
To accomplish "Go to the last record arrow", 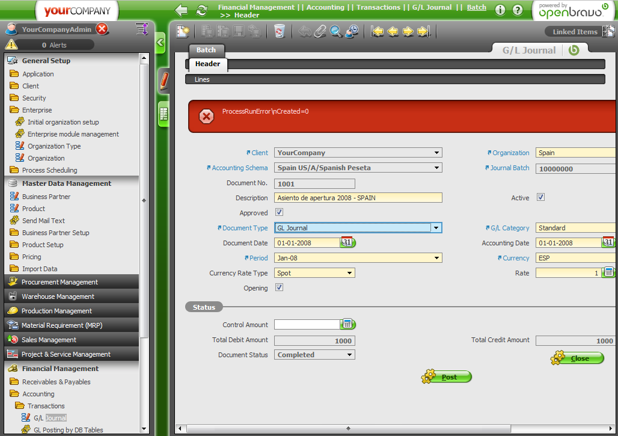I will click(x=424, y=31).
